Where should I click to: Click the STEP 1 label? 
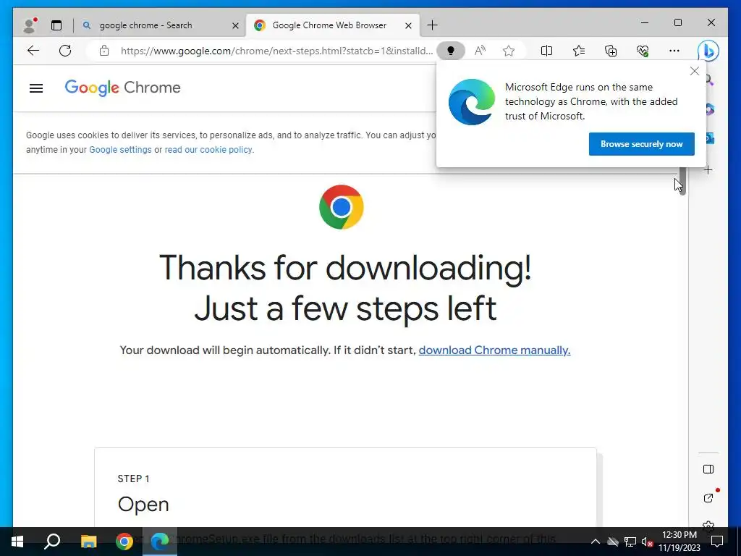pyautogui.click(x=133, y=479)
